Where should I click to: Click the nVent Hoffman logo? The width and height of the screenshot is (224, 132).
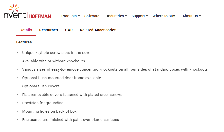pyautogui.click(x=27, y=12)
